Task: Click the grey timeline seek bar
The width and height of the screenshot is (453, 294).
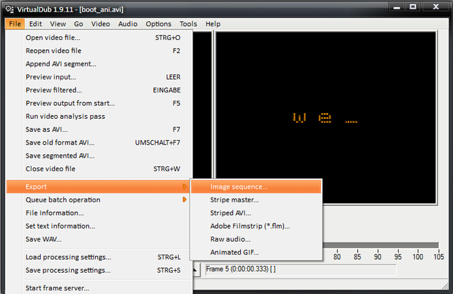Action: click(381, 246)
